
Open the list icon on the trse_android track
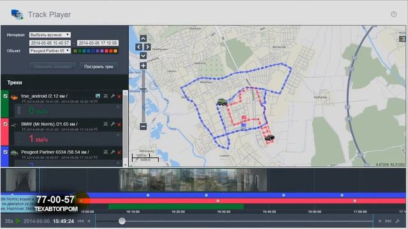tap(106, 96)
